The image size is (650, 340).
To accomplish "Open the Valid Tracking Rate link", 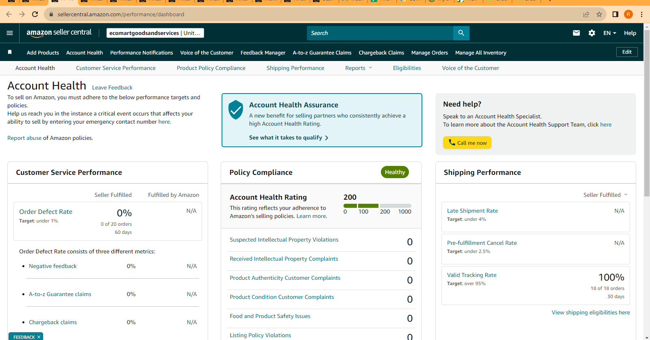I will (472, 275).
